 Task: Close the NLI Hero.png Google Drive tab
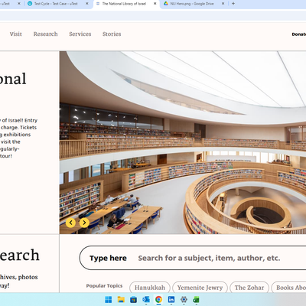coord(223,4)
